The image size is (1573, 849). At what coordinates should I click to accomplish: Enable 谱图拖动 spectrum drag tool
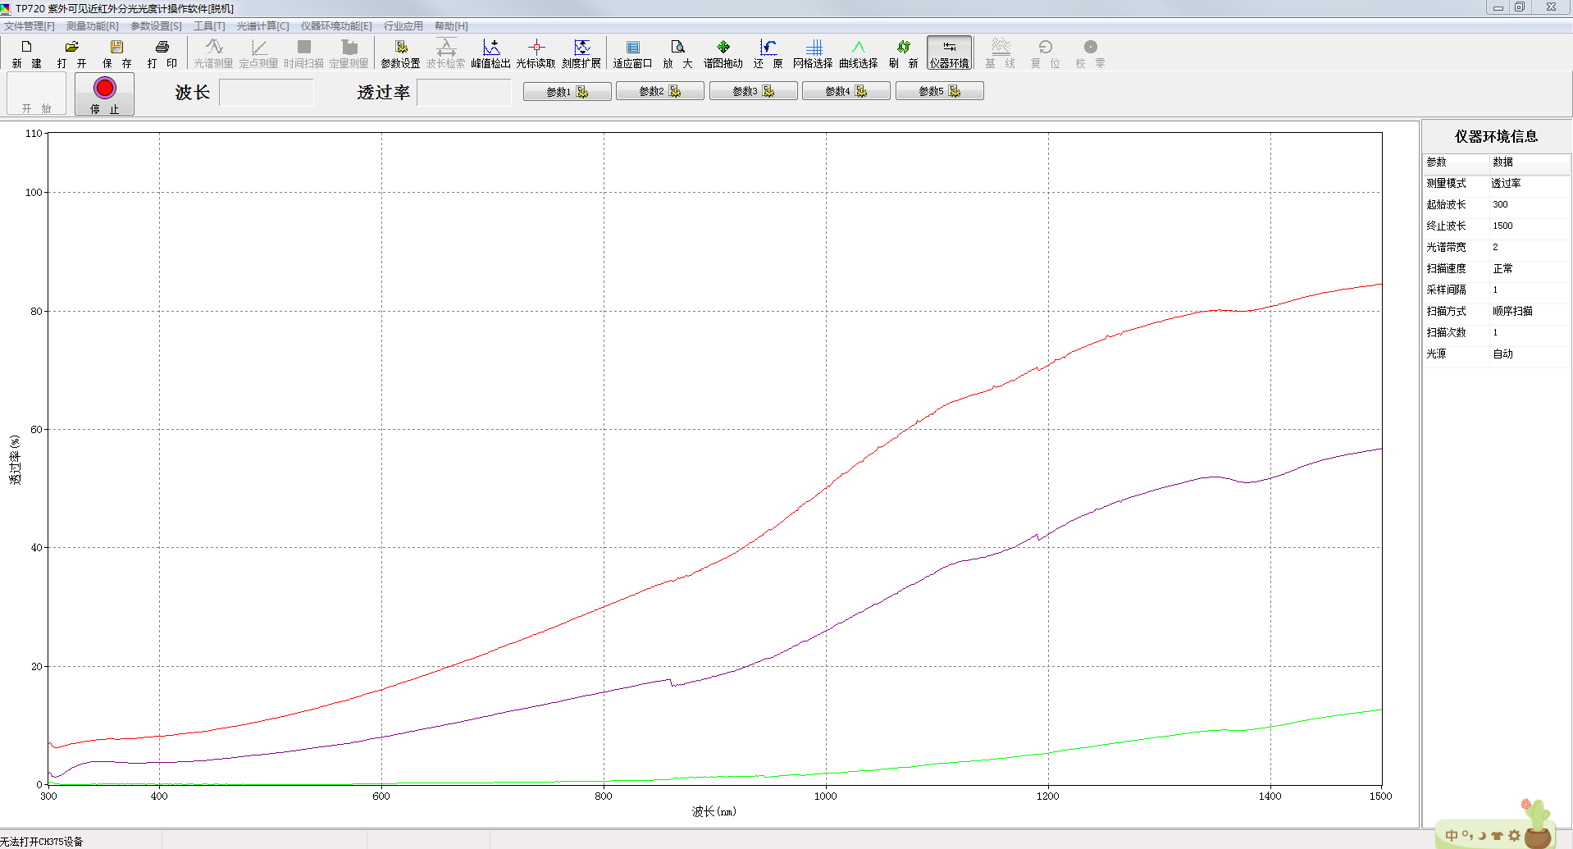[x=723, y=53]
